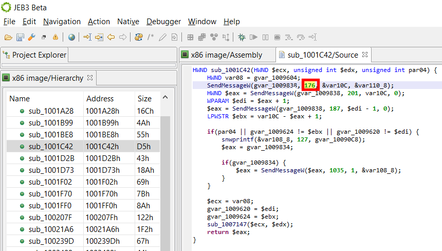Click the wrench settings toolbar icon
The width and height of the screenshot is (442, 251).
click(x=31, y=37)
